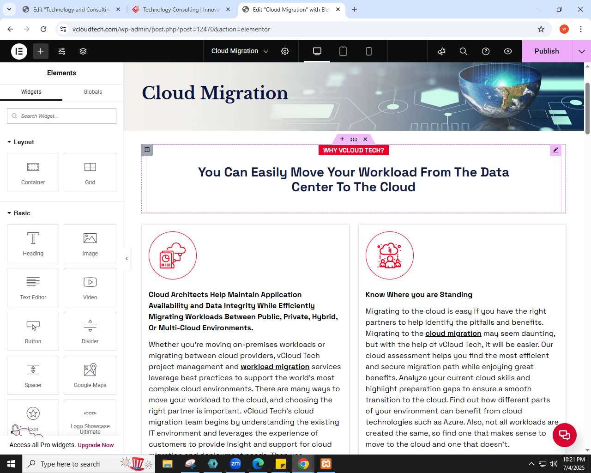
Task: Click the Add Element plus button
Action: coord(41,51)
